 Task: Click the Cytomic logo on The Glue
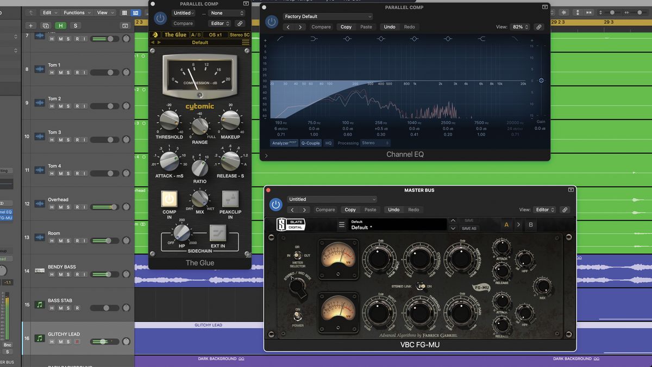tap(200, 106)
